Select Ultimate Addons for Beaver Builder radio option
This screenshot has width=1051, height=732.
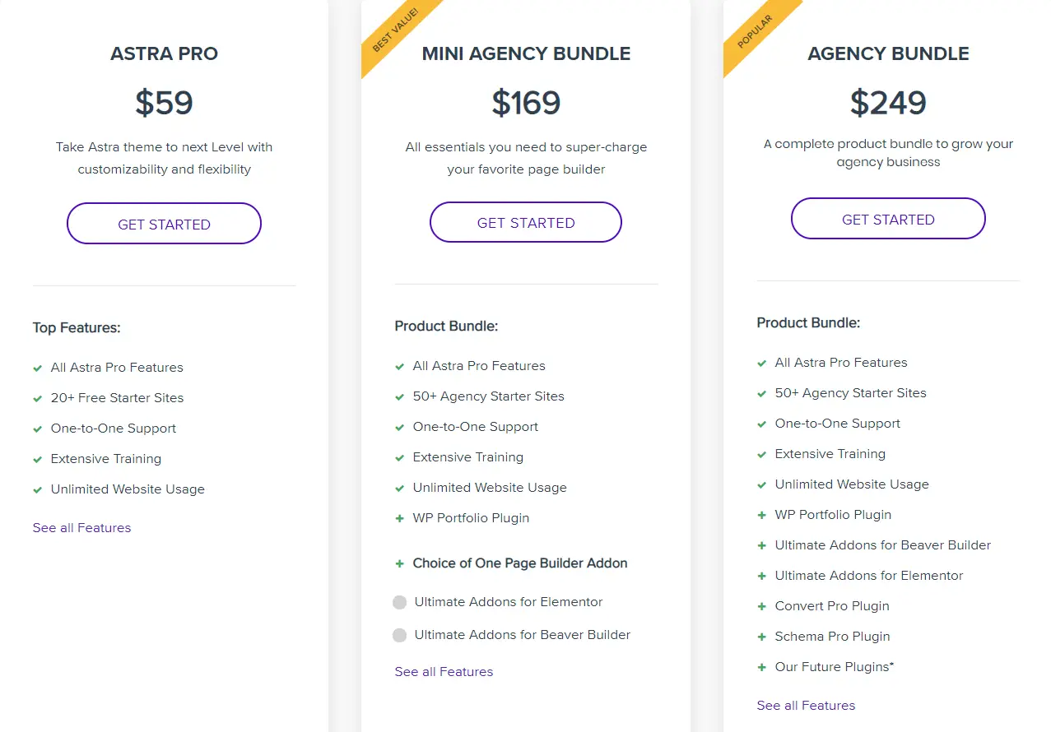point(400,635)
